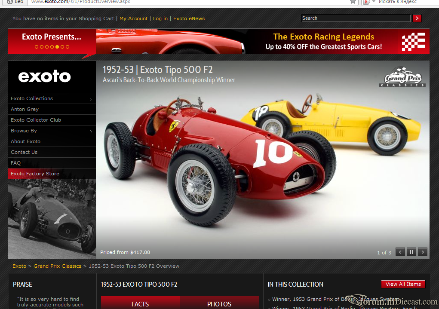
Task: Click the red Tipo 500 F2 hero image
Action: click(263, 160)
